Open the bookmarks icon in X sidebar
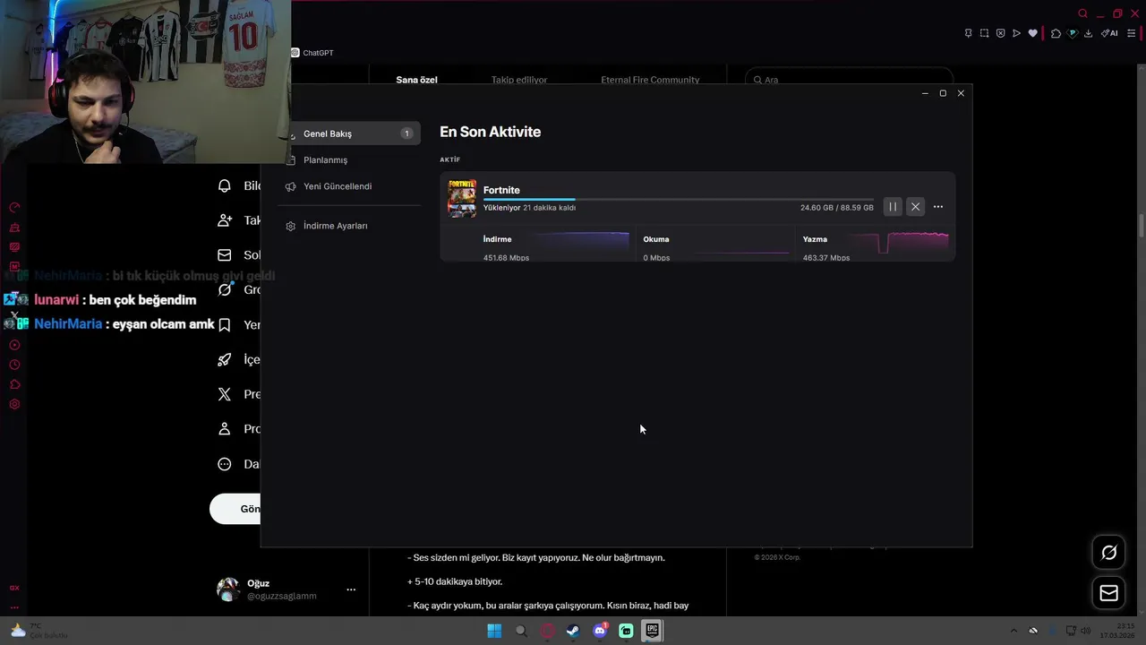This screenshot has width=1146, height=645. 225,324
